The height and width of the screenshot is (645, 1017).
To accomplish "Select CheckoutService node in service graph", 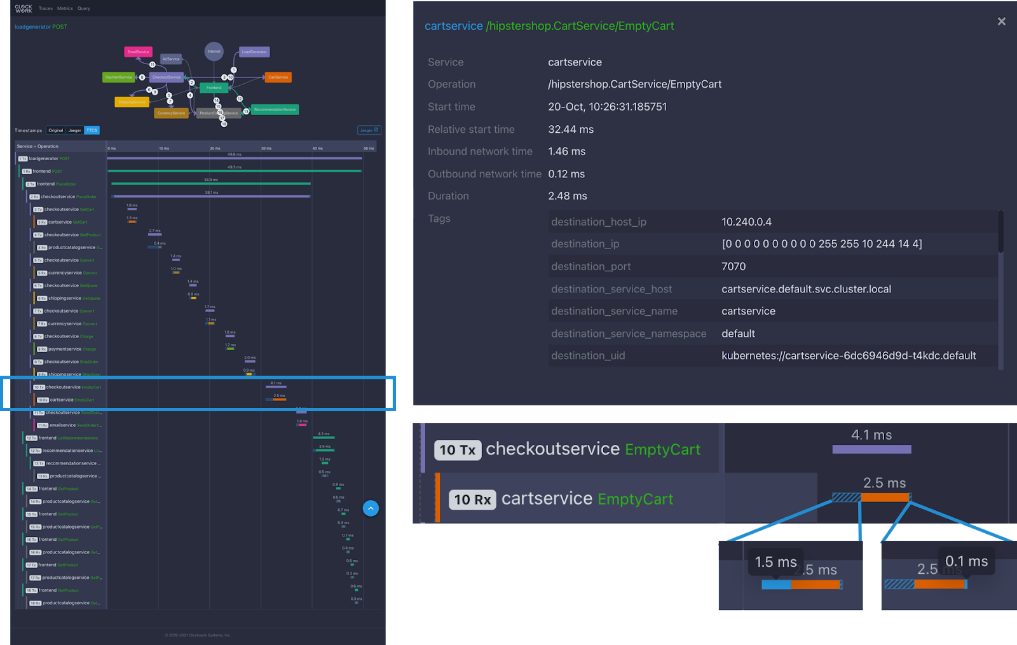I will [x=167, y=78].
